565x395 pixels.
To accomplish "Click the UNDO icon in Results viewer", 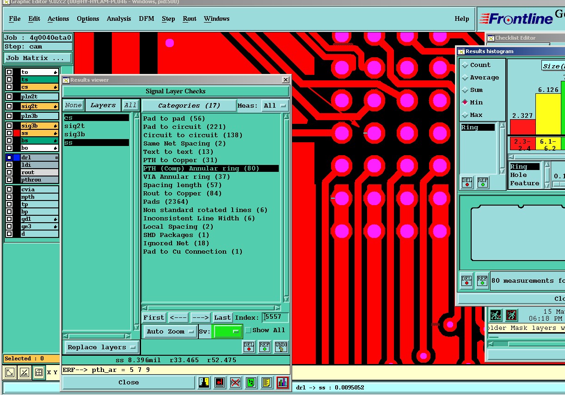I will point(281,346).
